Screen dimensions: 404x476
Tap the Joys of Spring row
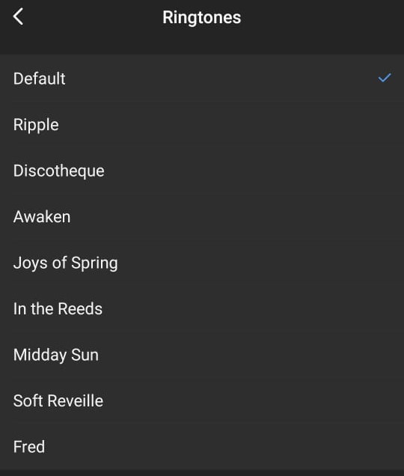202,263
